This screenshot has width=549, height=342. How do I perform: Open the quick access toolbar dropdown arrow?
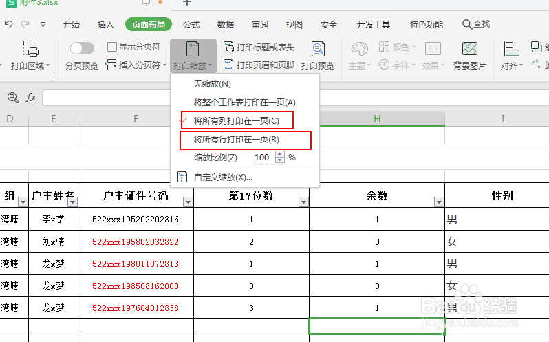43,25
